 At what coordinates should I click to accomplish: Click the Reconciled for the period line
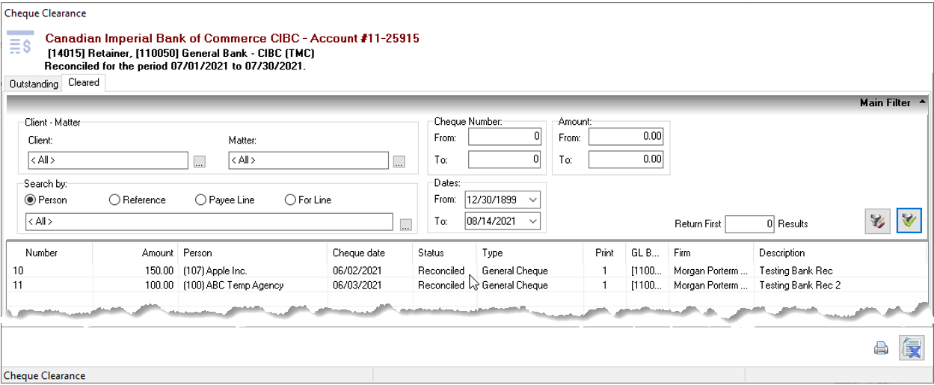coord(176,66)
